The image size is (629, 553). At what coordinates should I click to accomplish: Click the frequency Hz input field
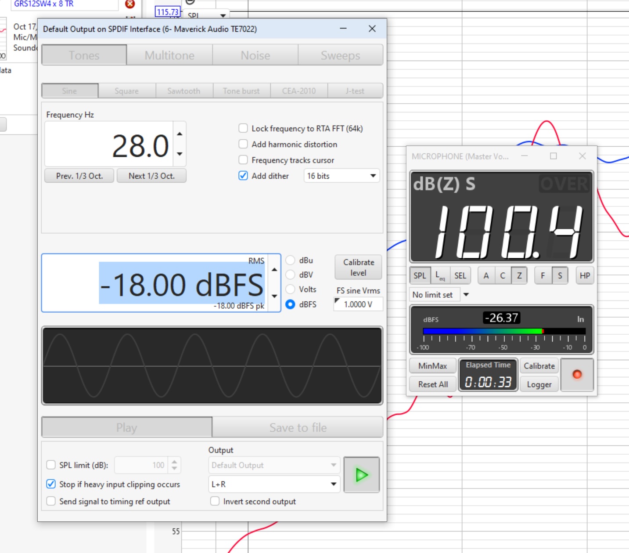(109, 145)
